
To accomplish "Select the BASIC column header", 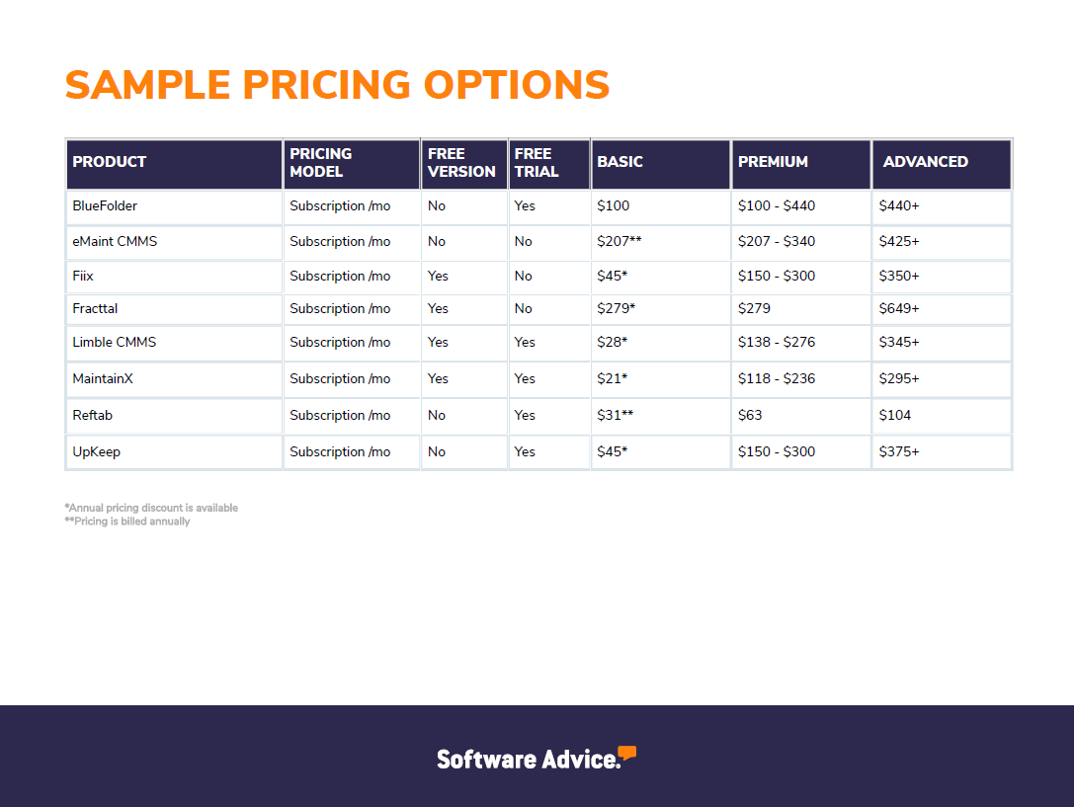I will pos(660,164).
